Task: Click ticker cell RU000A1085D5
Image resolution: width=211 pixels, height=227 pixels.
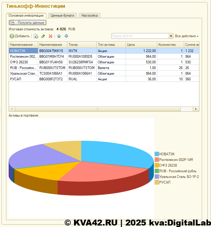Action: pyautogui.click(x=82, y=57)
